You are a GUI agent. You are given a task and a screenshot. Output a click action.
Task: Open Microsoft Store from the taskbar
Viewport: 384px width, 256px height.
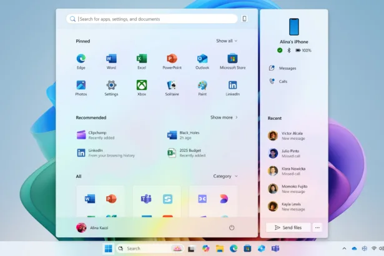pyautogui.click(x=247, y=249)
